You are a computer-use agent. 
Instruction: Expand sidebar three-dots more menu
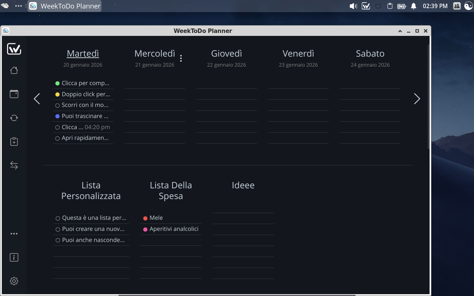14,234
